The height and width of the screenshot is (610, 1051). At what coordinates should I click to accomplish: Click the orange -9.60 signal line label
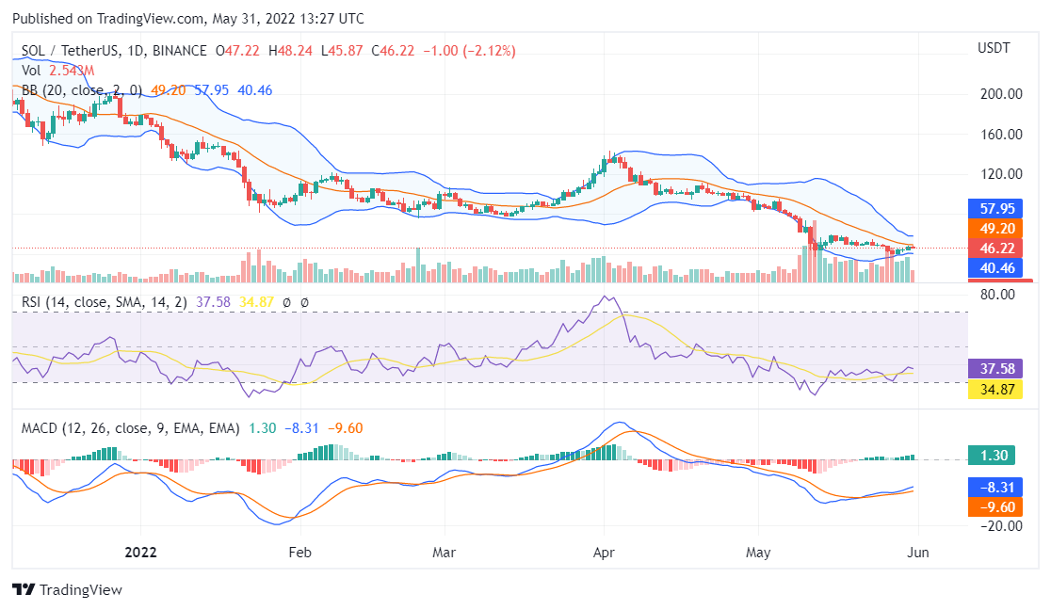[x=997, y=507]
